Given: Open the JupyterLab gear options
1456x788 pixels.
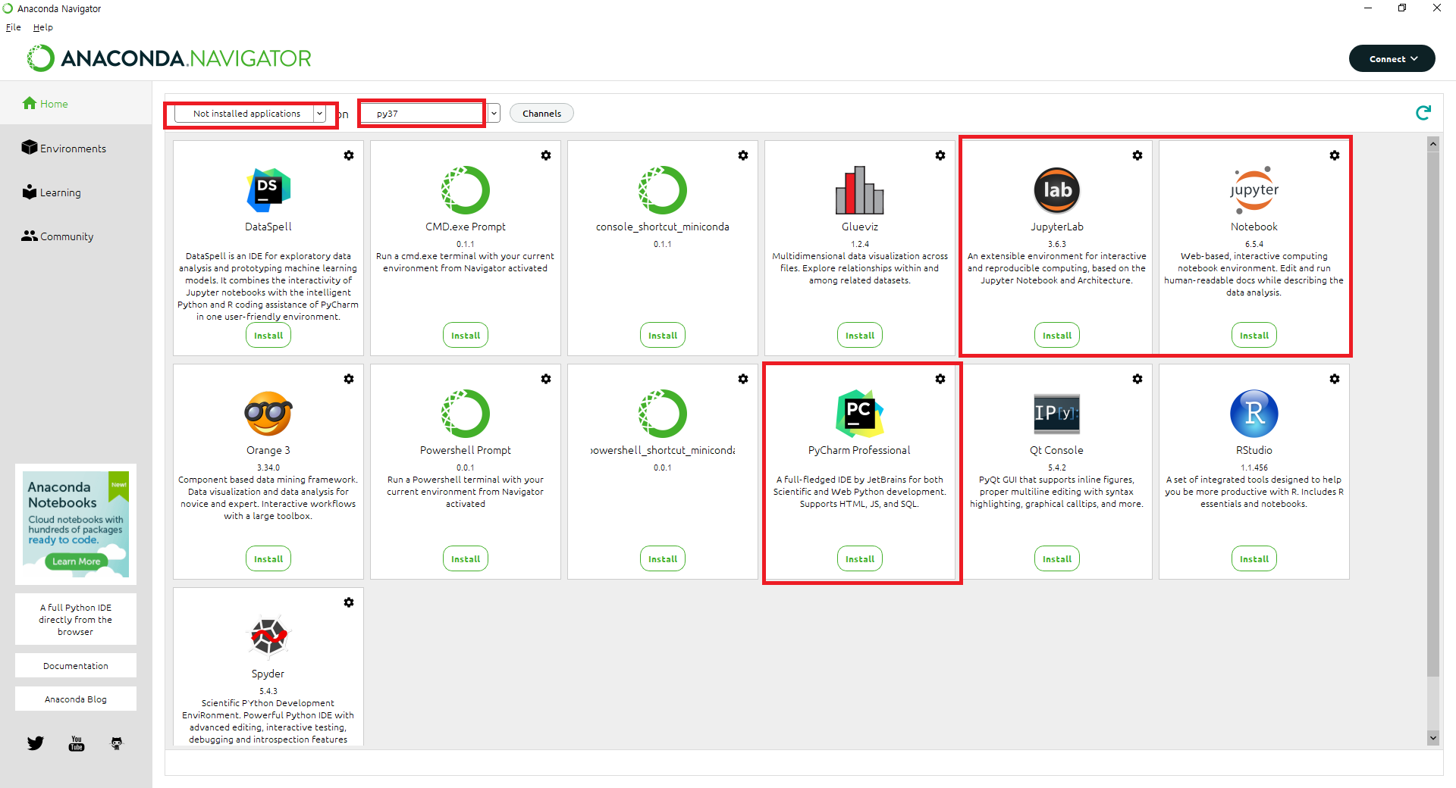Looking at the screenshot, I should pyautogui.click(x=1137, y=155).
